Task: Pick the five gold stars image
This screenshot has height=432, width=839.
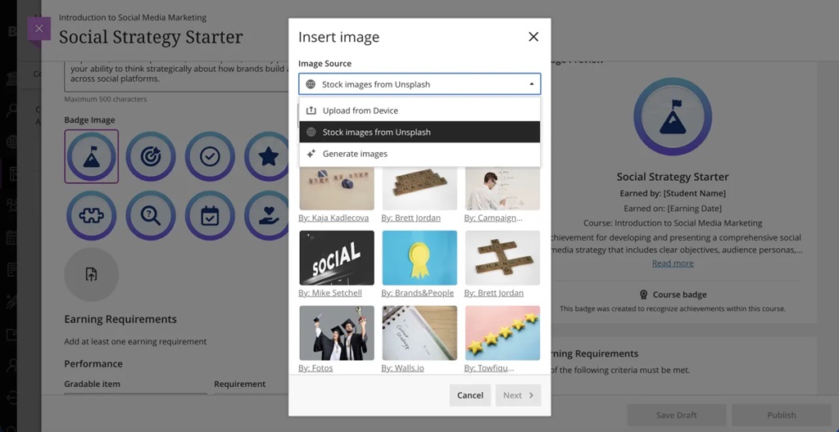Action: (x=502, y=333)
